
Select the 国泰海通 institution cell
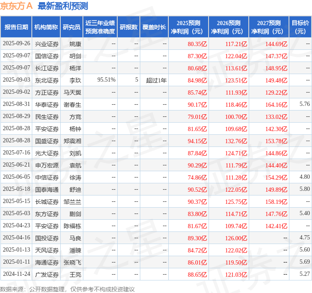point(47,190)
